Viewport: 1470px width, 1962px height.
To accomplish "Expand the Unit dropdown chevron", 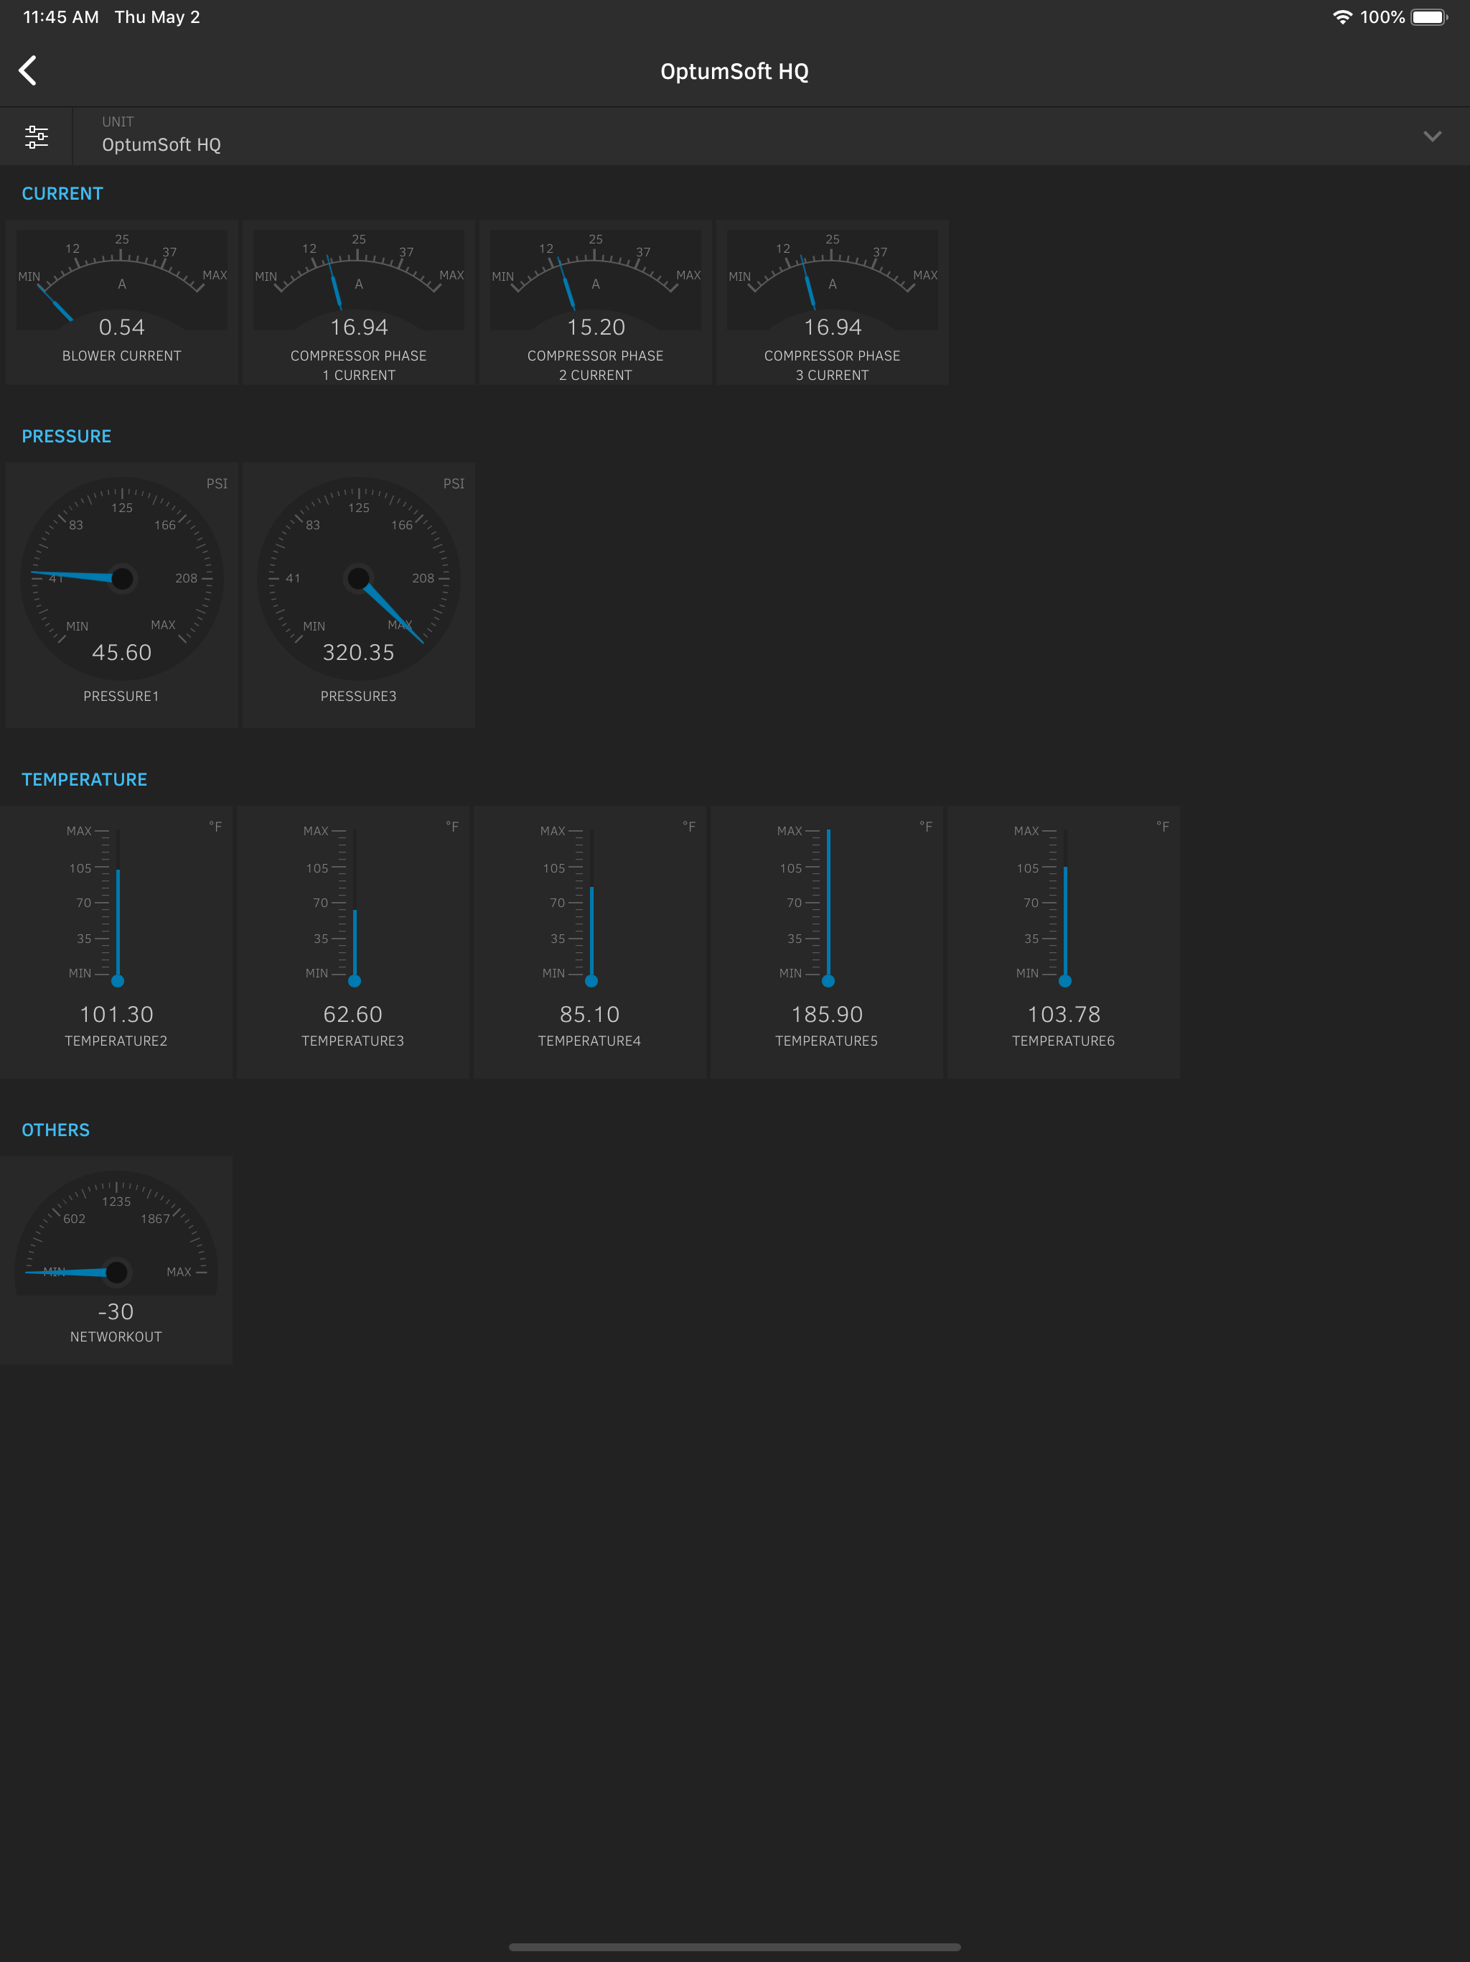I will (1432, 136).
